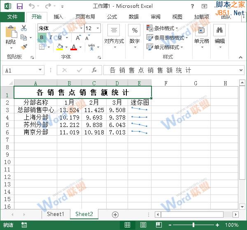Screen dimensions: 247x230
Task: Switch to the 视图 tab
Action: click(177, 17)
